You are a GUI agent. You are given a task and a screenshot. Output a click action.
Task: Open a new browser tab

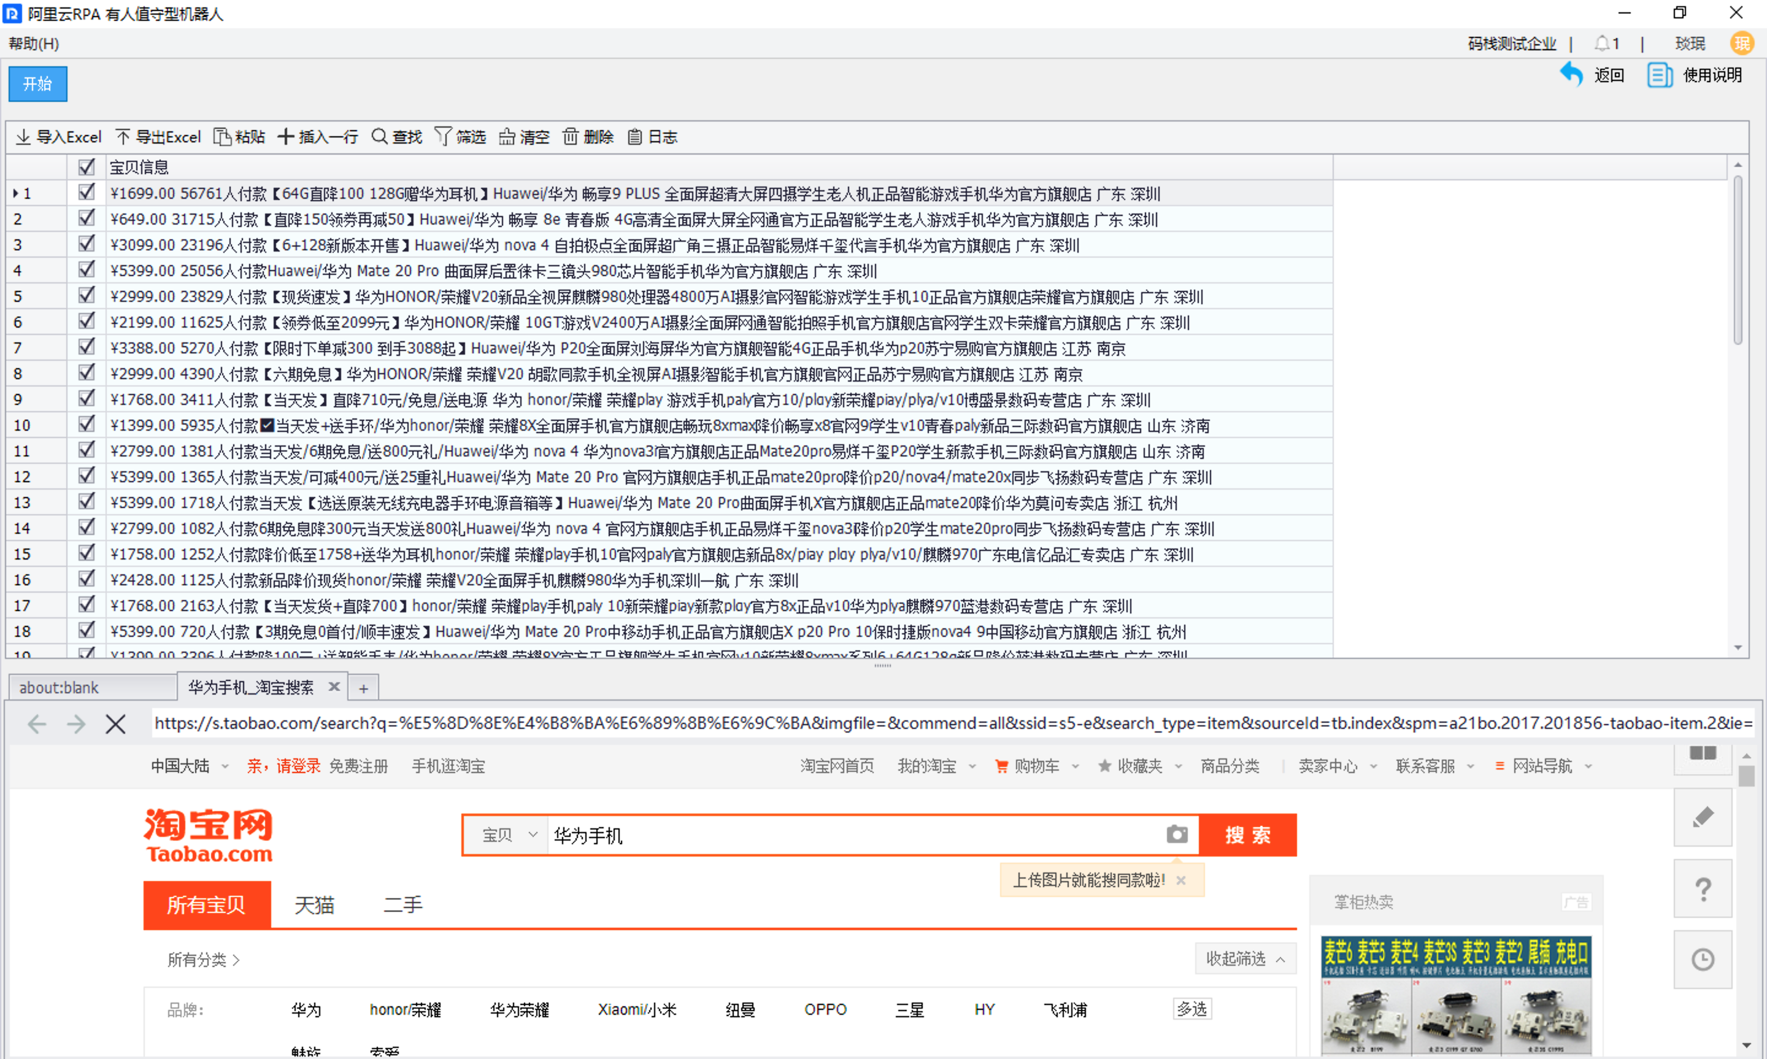pyautogui.click(x=364, y=688)
